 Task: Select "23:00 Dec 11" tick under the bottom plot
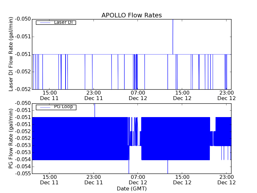pos(93,179)
